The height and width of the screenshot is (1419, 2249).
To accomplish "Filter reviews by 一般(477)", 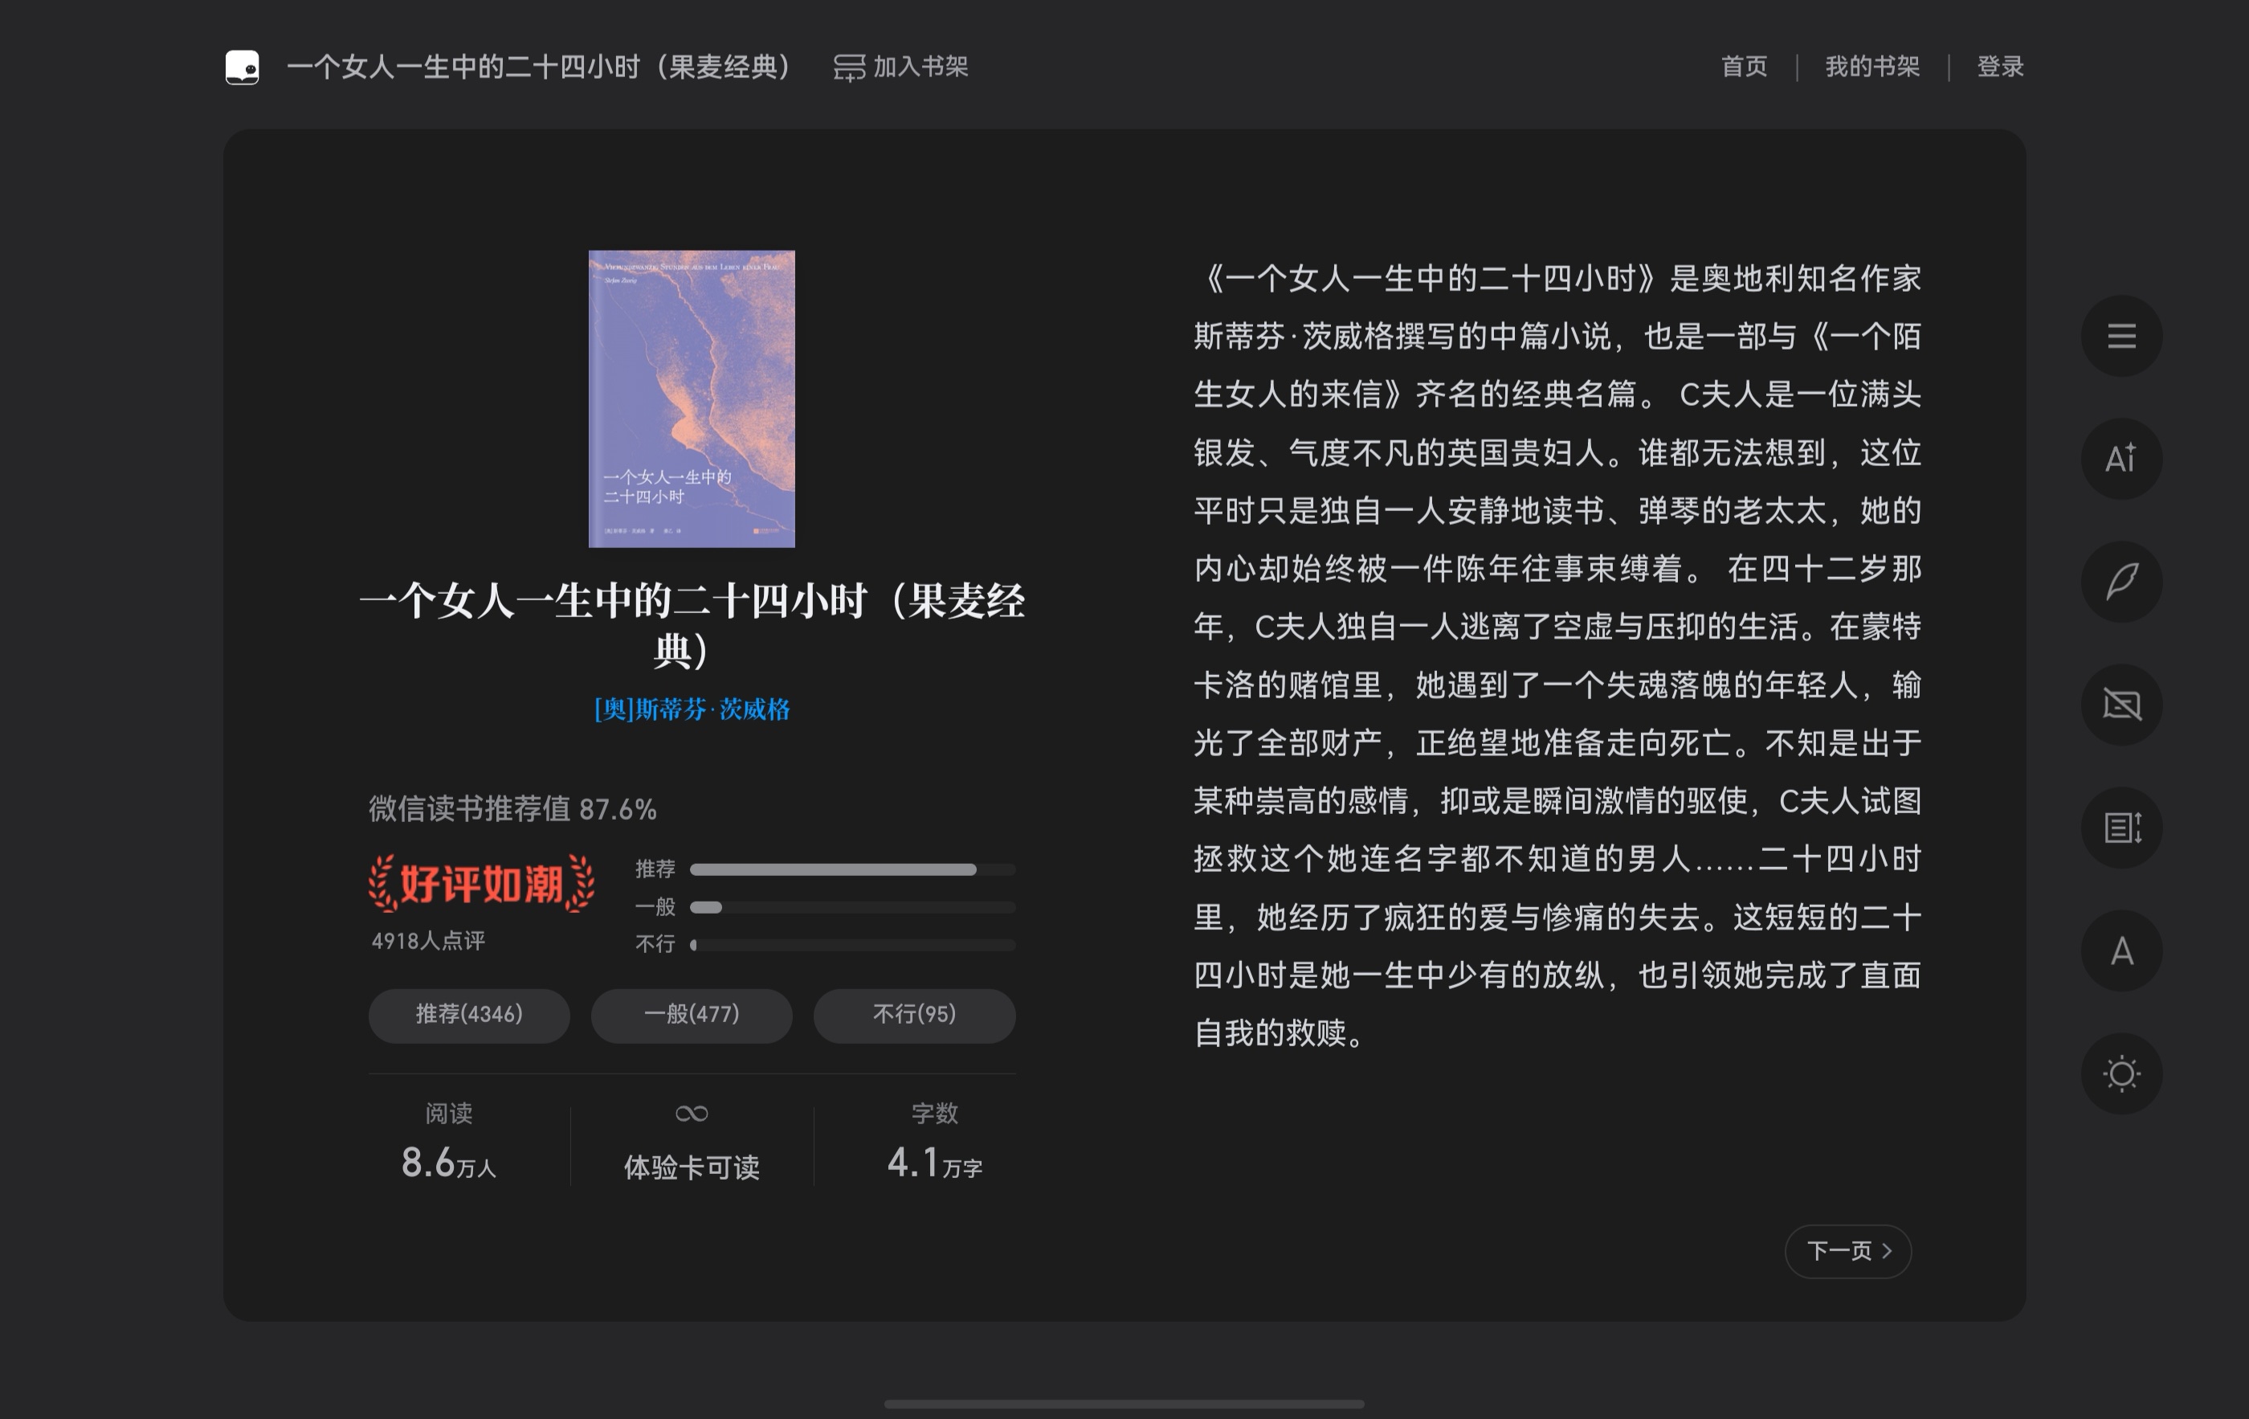I will tap(691, 1016).
